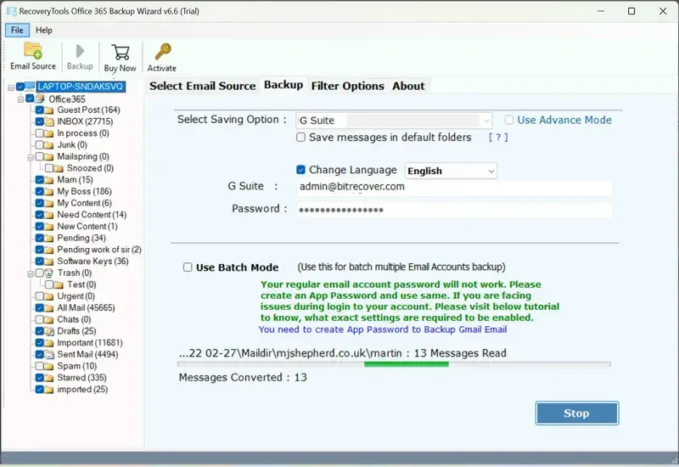The height and width of the screenshot is (467, 679).
Task: Collapse the Office365 tree node
Action: click(20, 99)
